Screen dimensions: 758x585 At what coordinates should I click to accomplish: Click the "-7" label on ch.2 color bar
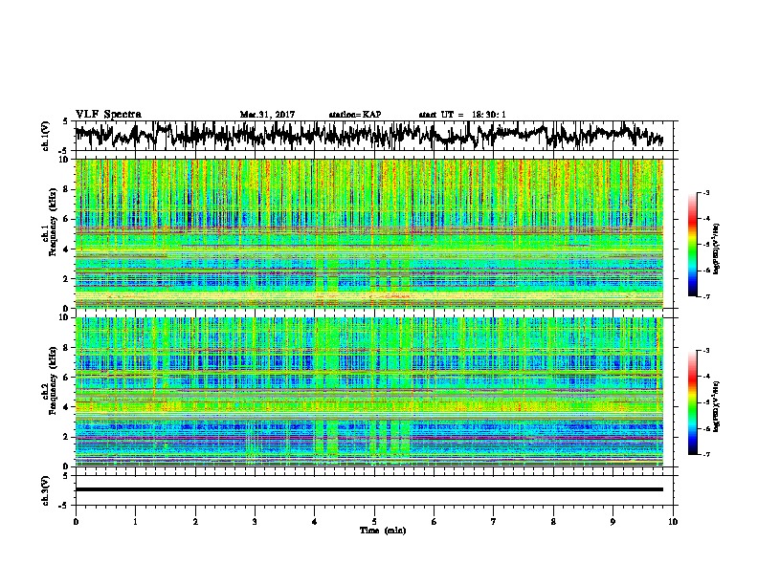point(705,454)
